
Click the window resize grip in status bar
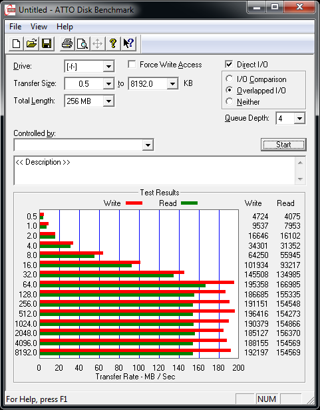pyautogui.click(x=310, y=399)
